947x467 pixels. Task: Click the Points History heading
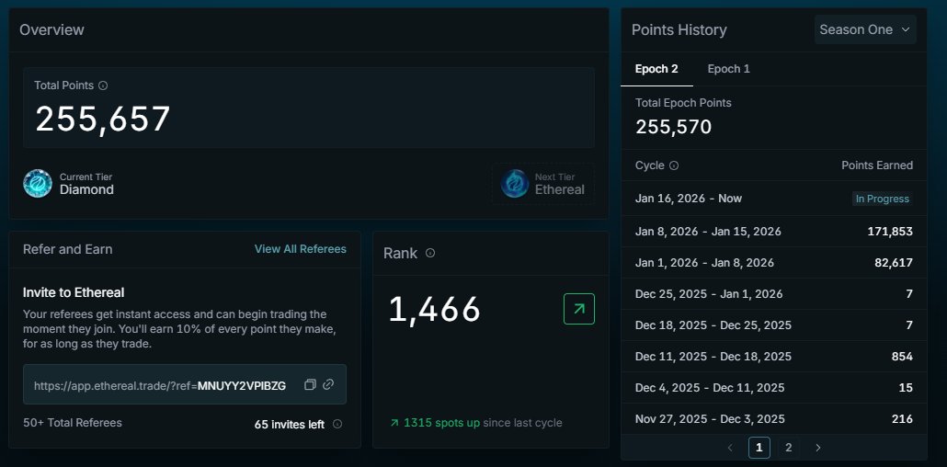pos(679,30)
